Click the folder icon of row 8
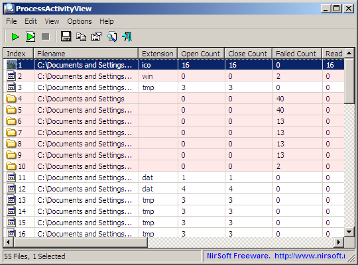The image size is (358, 265). tap(11, 144)
